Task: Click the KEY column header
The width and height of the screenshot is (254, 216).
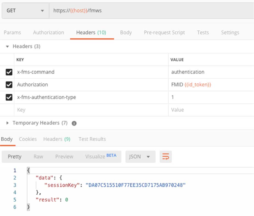Action: click(x=20, y=60)
